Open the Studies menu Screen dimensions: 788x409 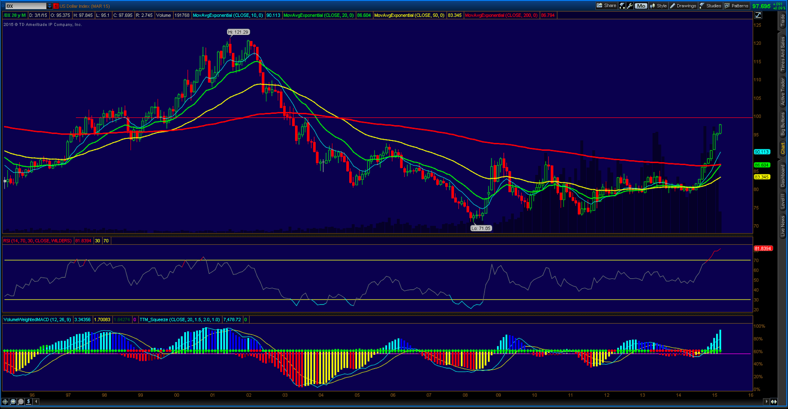pos(711,6)
